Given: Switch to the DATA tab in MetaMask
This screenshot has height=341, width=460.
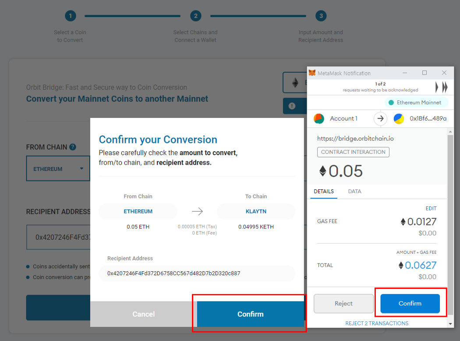Looking at the screenshot, I should click(x=354, y=192).
